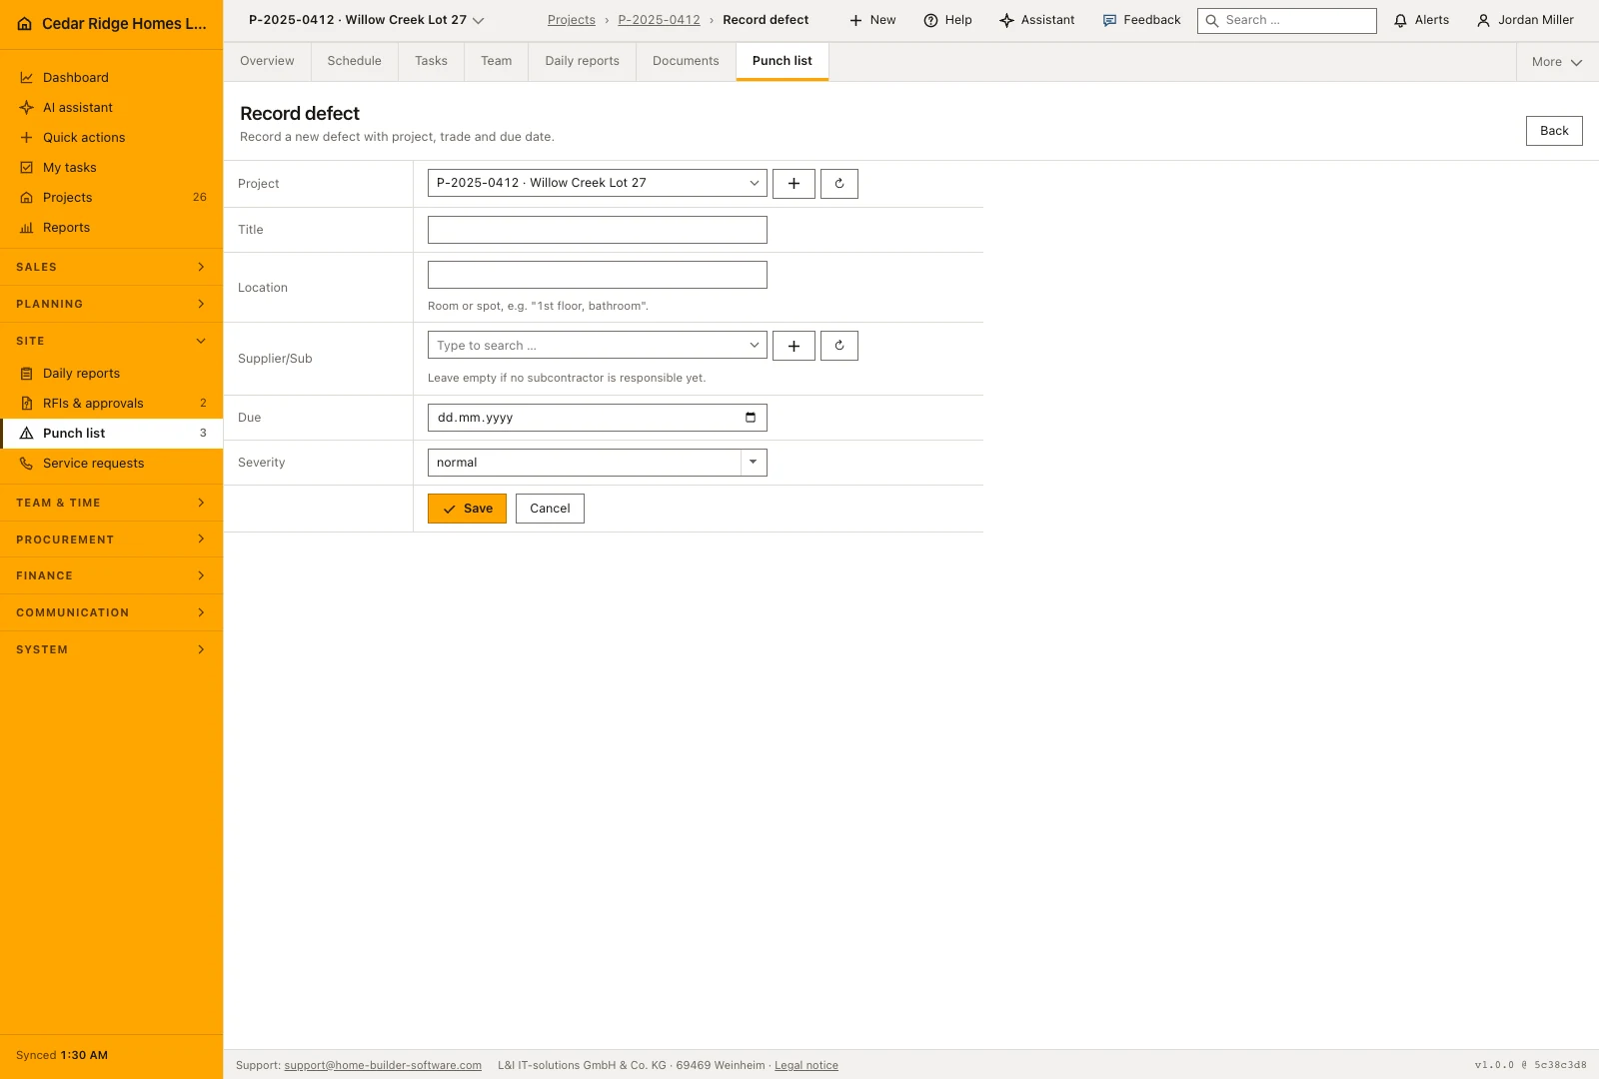Go back with the Back button

coord(1554,131)
